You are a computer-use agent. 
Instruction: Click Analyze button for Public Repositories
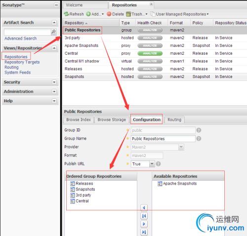pyautogui.click(x=150, y=30)
